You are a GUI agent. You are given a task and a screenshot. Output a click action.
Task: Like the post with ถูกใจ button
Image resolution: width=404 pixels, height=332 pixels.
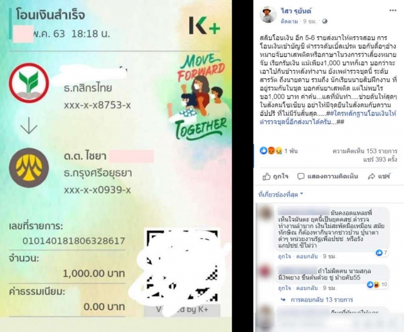[275, 176]
